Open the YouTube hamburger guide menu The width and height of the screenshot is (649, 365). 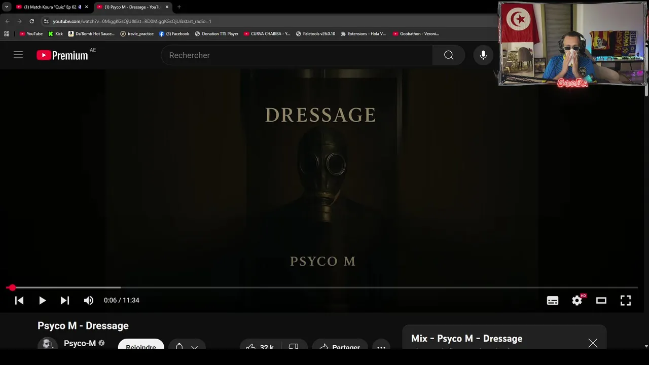(x=18, y=55)
